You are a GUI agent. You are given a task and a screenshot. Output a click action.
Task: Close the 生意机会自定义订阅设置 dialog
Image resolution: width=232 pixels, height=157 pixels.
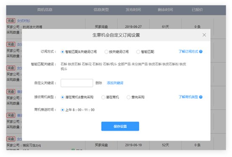point(204,35)
